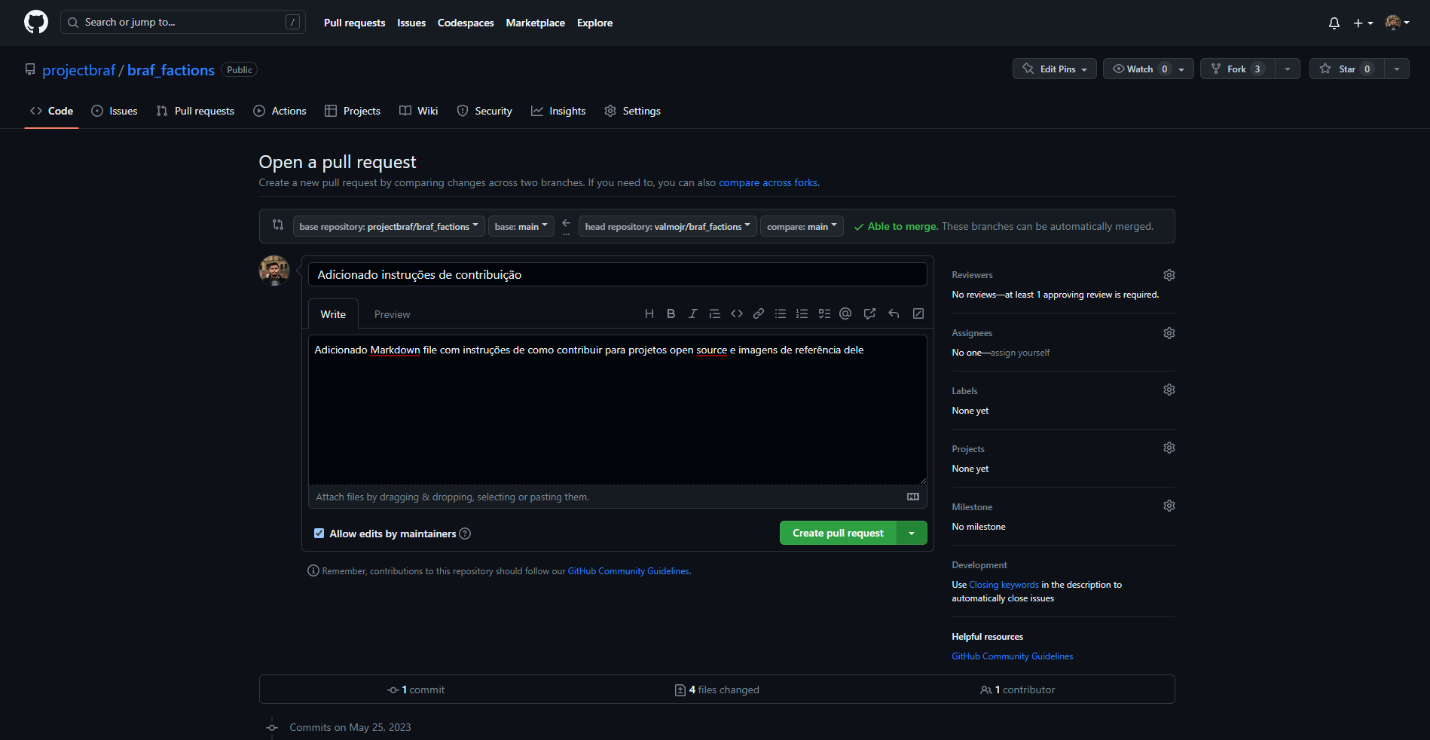Toggle Allow edits by maintainers checkbox
The width and height of the screenshot is (1430, 740).
click(x=319, y=534)
